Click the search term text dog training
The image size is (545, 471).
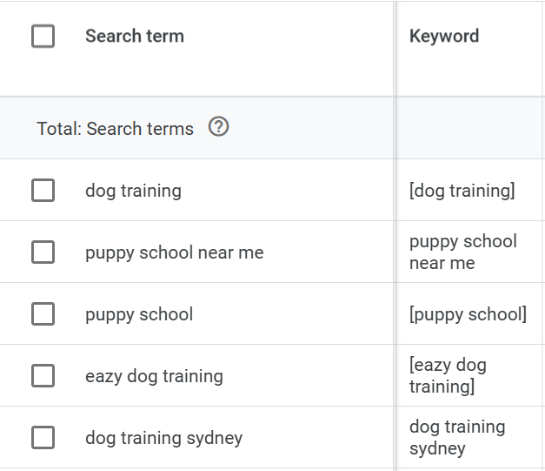[x=133, y=191]
